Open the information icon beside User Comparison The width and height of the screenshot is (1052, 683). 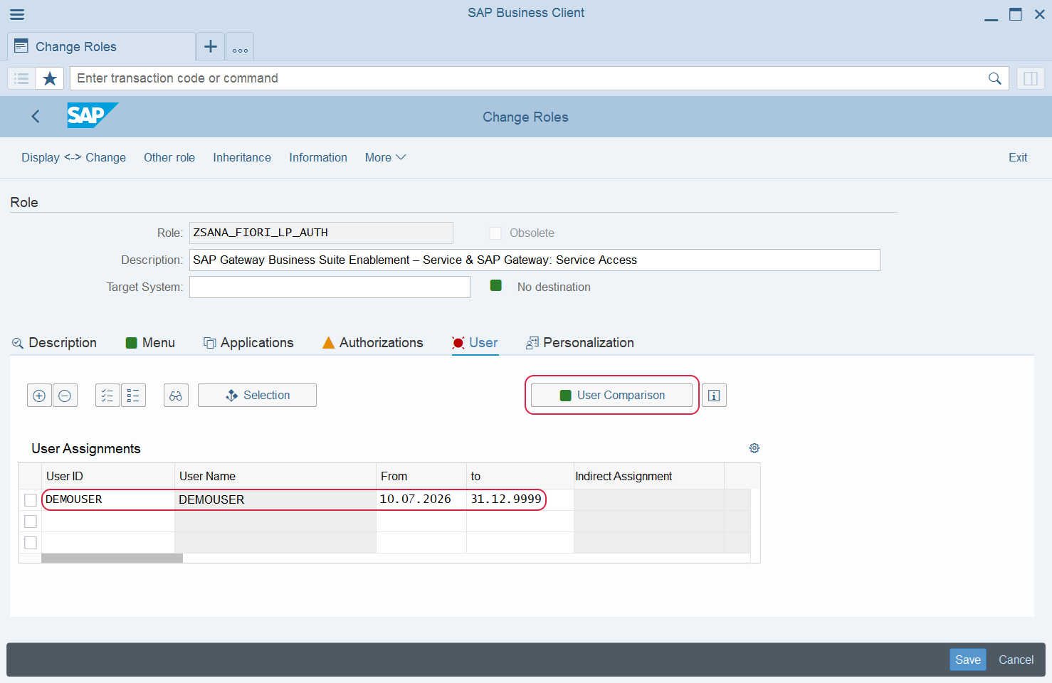tap(714, 396)
